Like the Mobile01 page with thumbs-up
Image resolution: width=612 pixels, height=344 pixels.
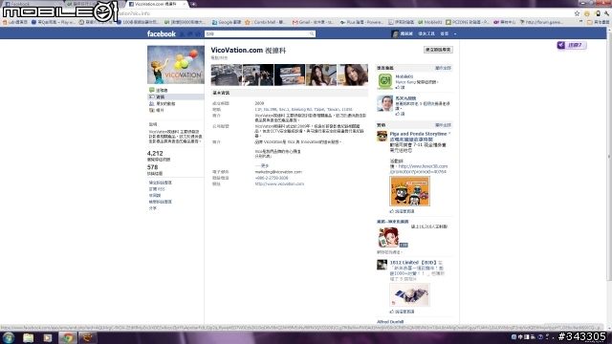pyautogui.click(x=400, y=88)
